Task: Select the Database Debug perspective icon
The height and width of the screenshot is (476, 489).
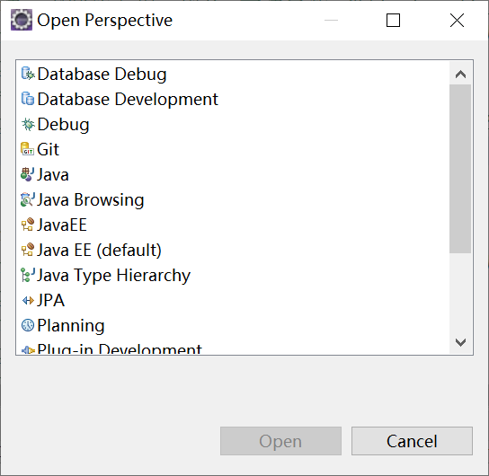Action: pos(28,74)
